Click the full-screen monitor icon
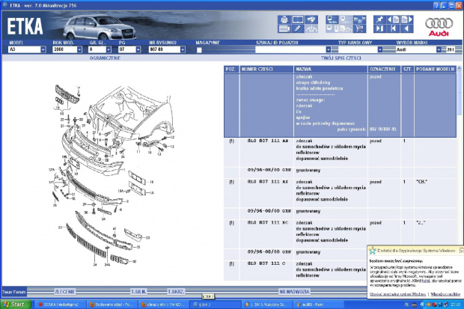464x309 pixels. click(x=298, y=19)
